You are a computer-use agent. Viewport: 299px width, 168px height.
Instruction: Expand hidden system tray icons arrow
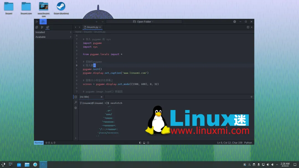277,165
